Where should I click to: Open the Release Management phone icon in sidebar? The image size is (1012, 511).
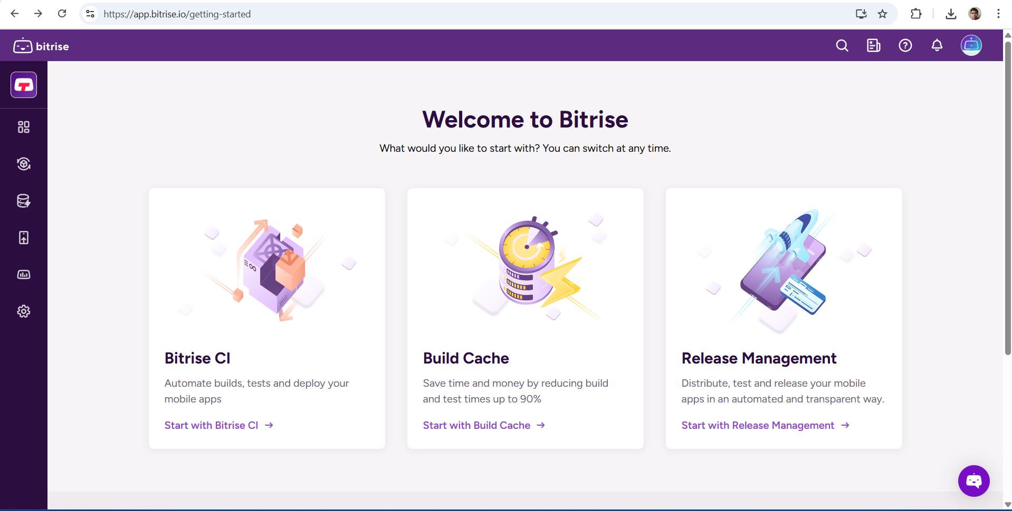(x=24, y=238)
